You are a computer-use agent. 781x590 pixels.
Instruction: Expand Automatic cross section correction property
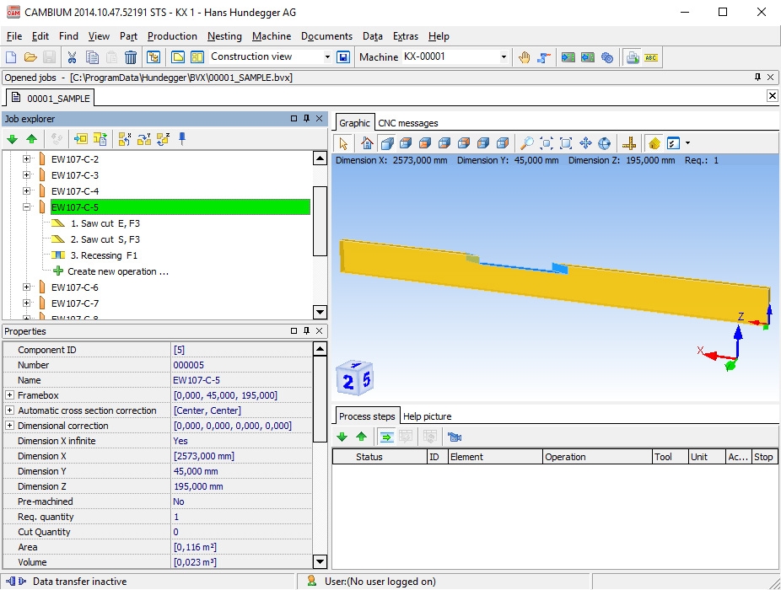click(9, 410)
